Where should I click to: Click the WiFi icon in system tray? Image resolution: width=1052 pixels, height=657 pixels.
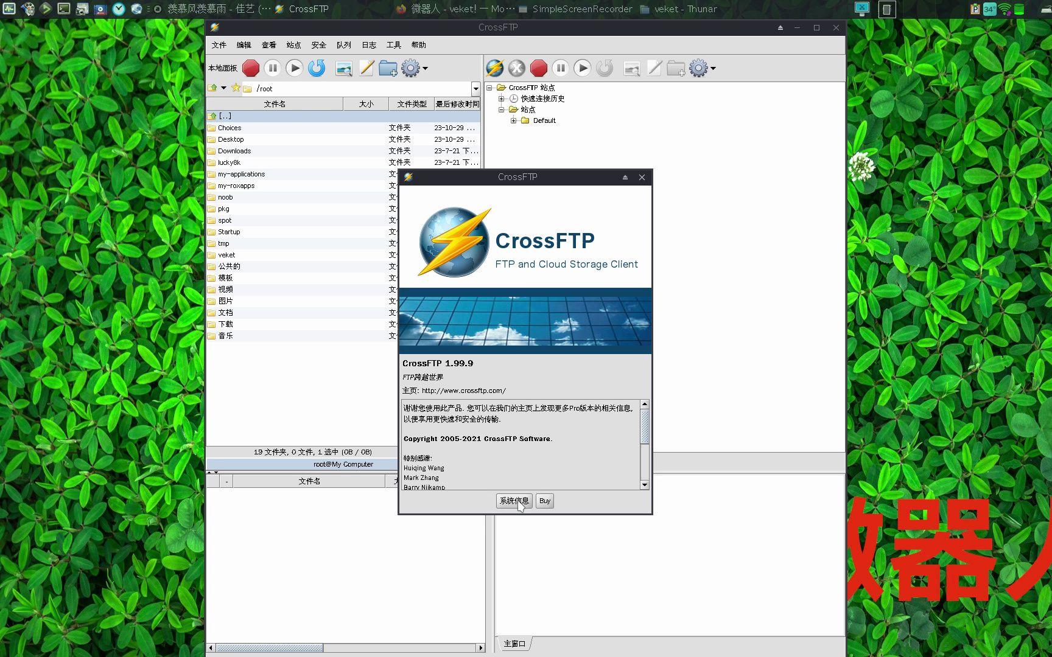click(1005, 9)
